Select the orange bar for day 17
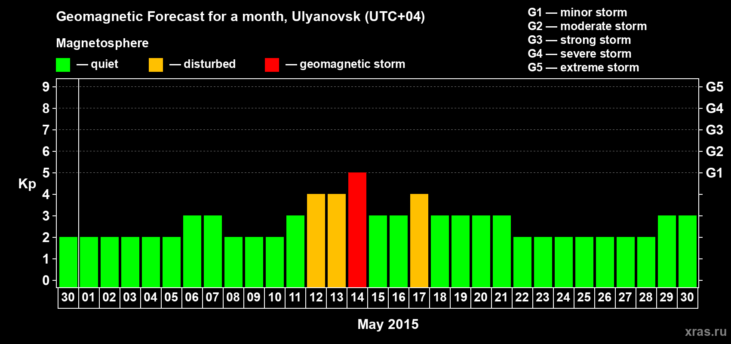 coord(419,240)
